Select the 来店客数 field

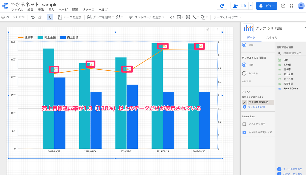288,84
